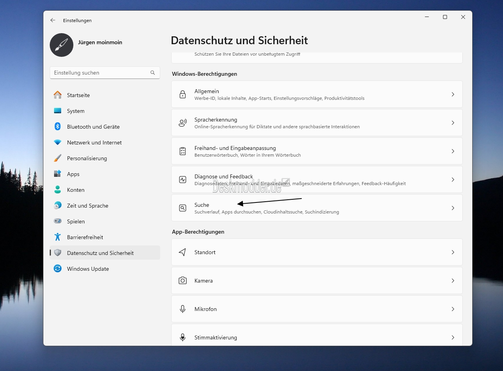Click the user profile avatar
The image size is (503, 371).
62,45
